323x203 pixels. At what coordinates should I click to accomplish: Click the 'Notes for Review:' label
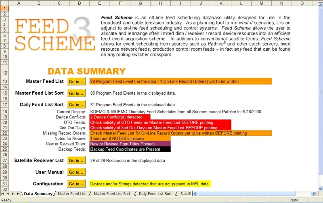pos(70,139)
